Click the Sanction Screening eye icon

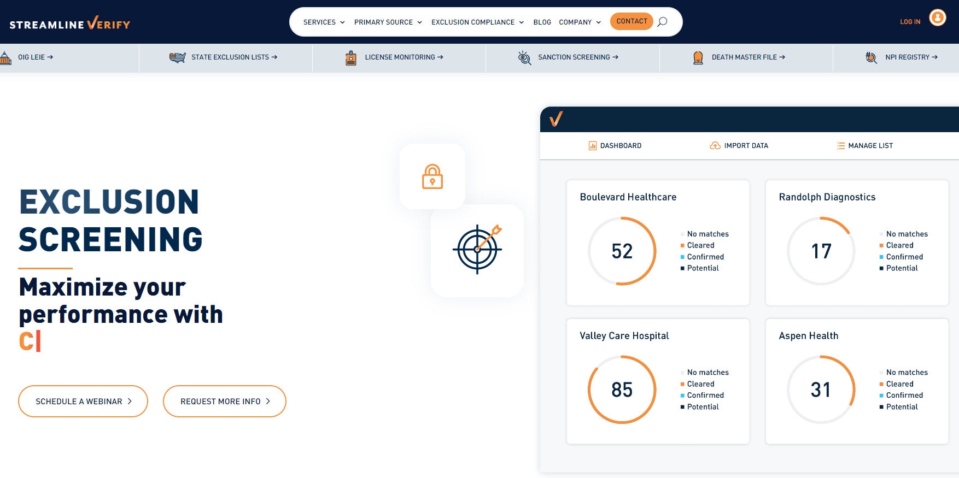tap(524, 57)
